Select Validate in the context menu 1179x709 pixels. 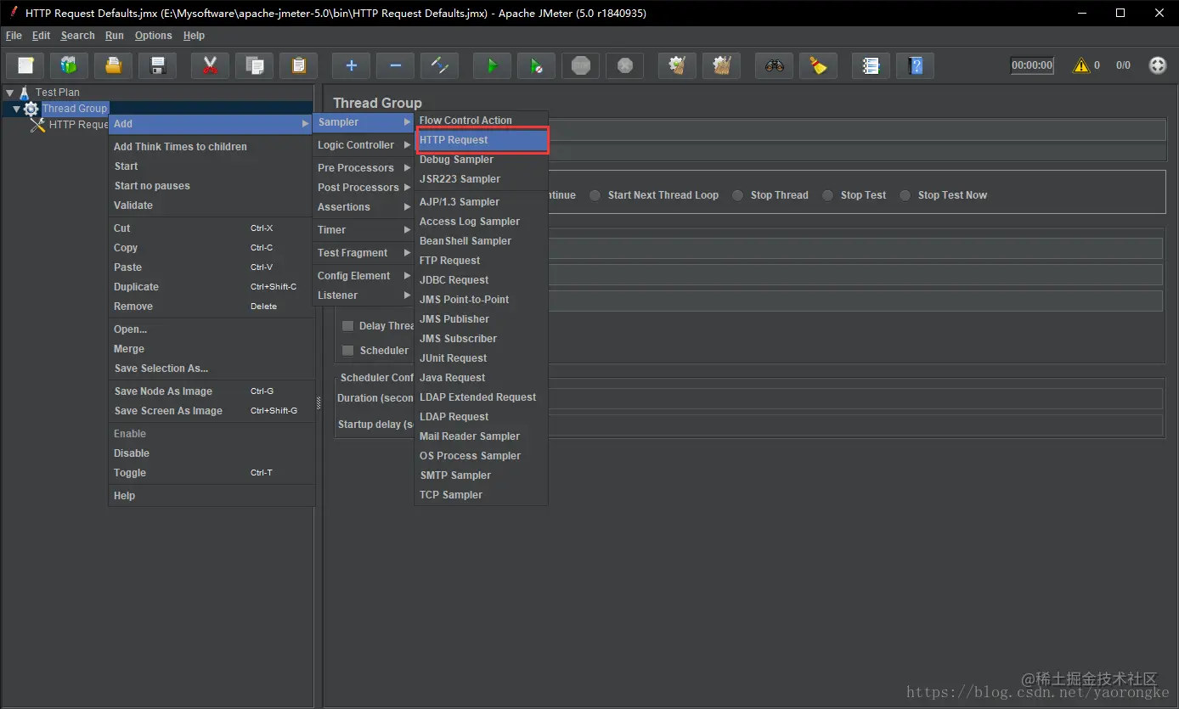pos(212,205)
